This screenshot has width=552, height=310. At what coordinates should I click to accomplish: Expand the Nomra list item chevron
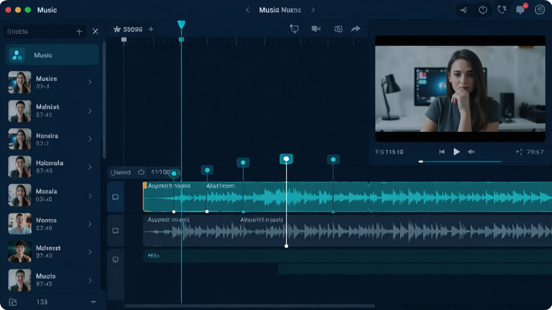click(90, 224)
